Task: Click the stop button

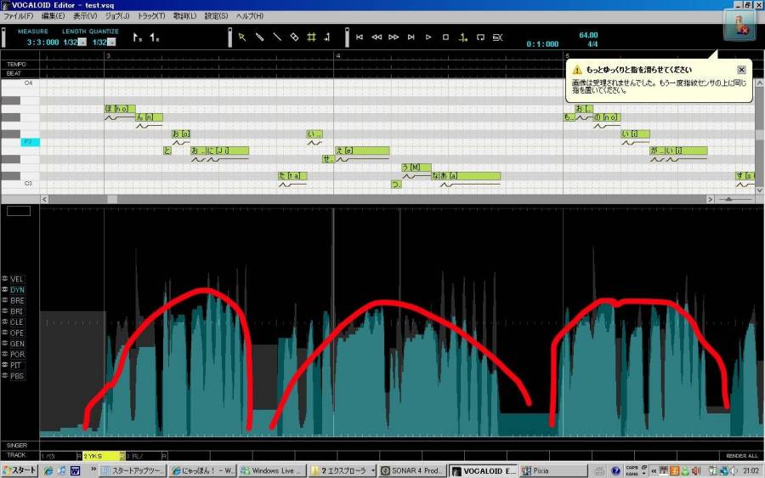Action: pyautogui.click(x=445, y=37)
